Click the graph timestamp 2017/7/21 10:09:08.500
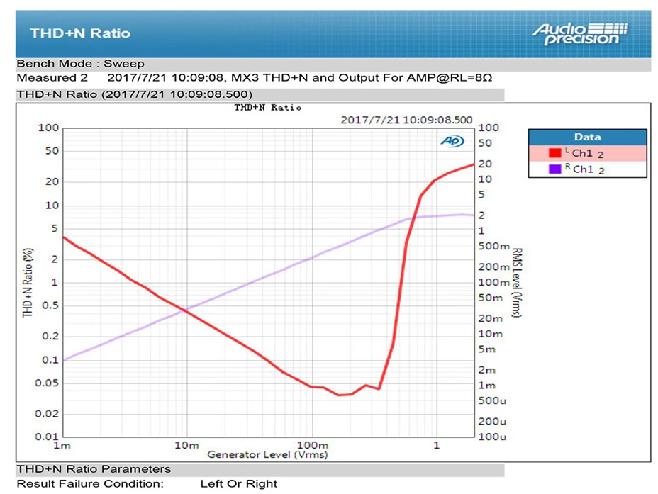The height and width of the screenshot is (494, 658). coord(406,120)
